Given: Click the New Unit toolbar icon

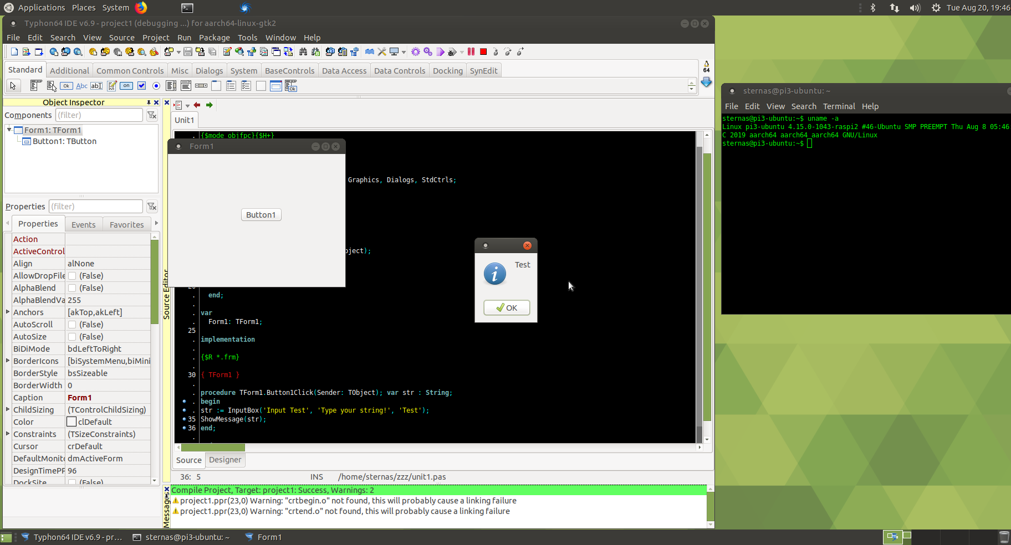Looking at the screenshot, I should [x=26, y=52].
